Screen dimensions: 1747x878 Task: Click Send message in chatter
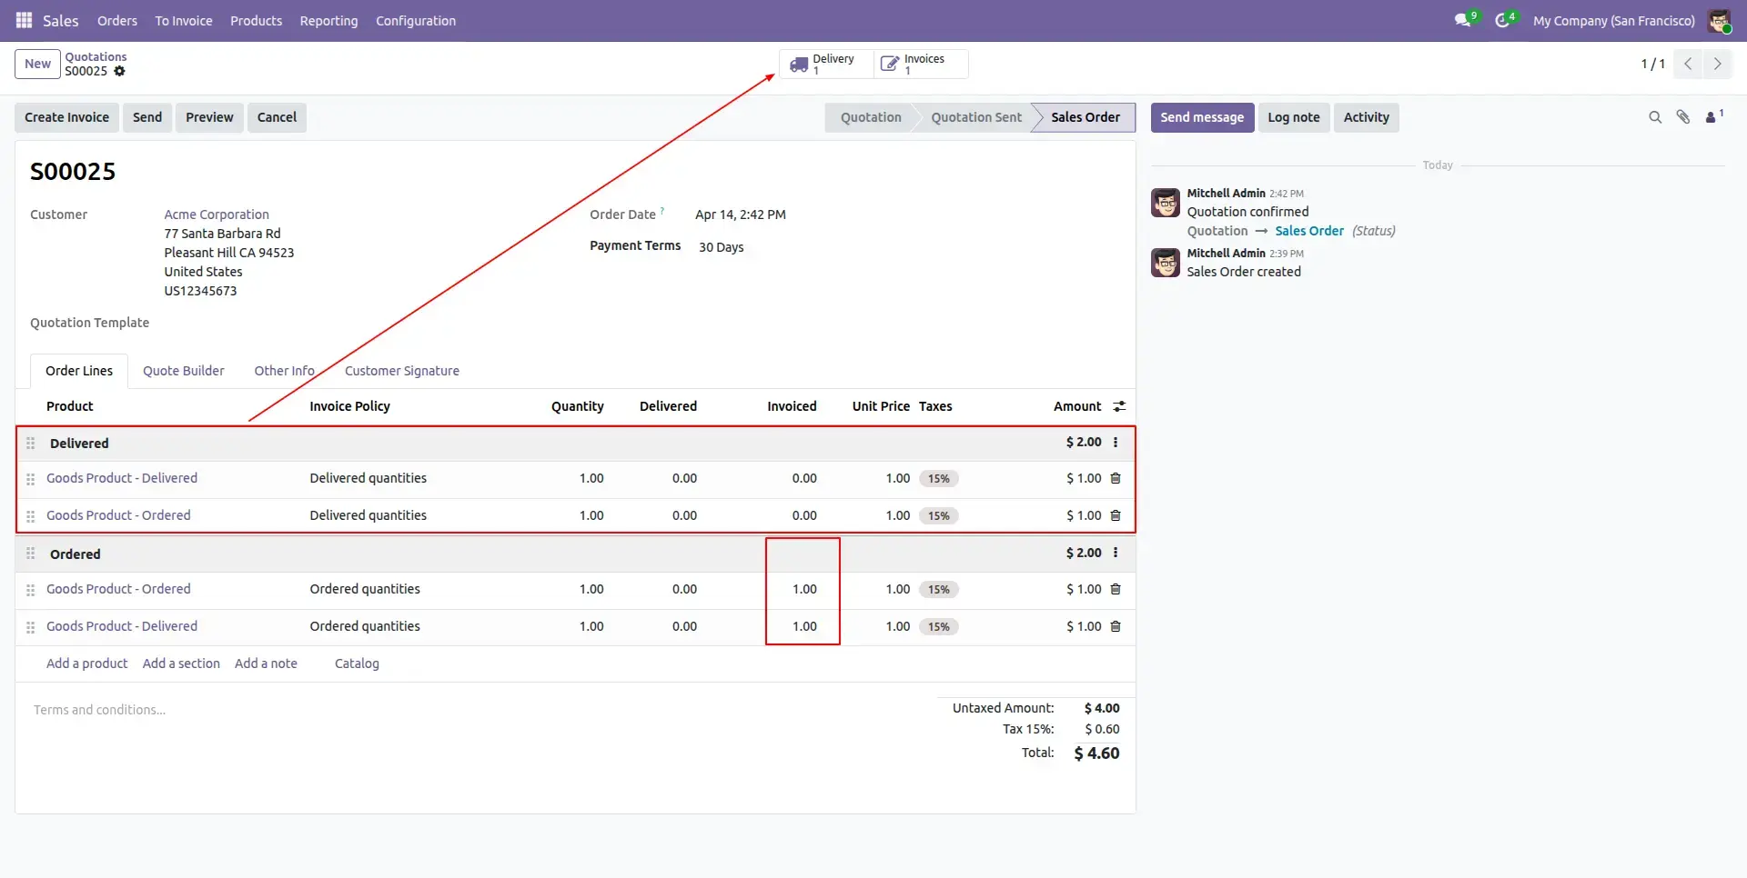(1202, 117)
